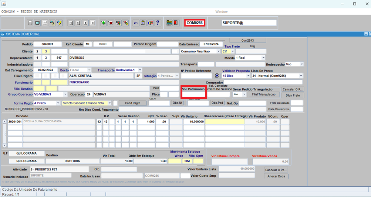Image resolution: width=371 pixels, height=197 pixels.
Task: Delete record using the red X icon
Action: coord(111,23)
